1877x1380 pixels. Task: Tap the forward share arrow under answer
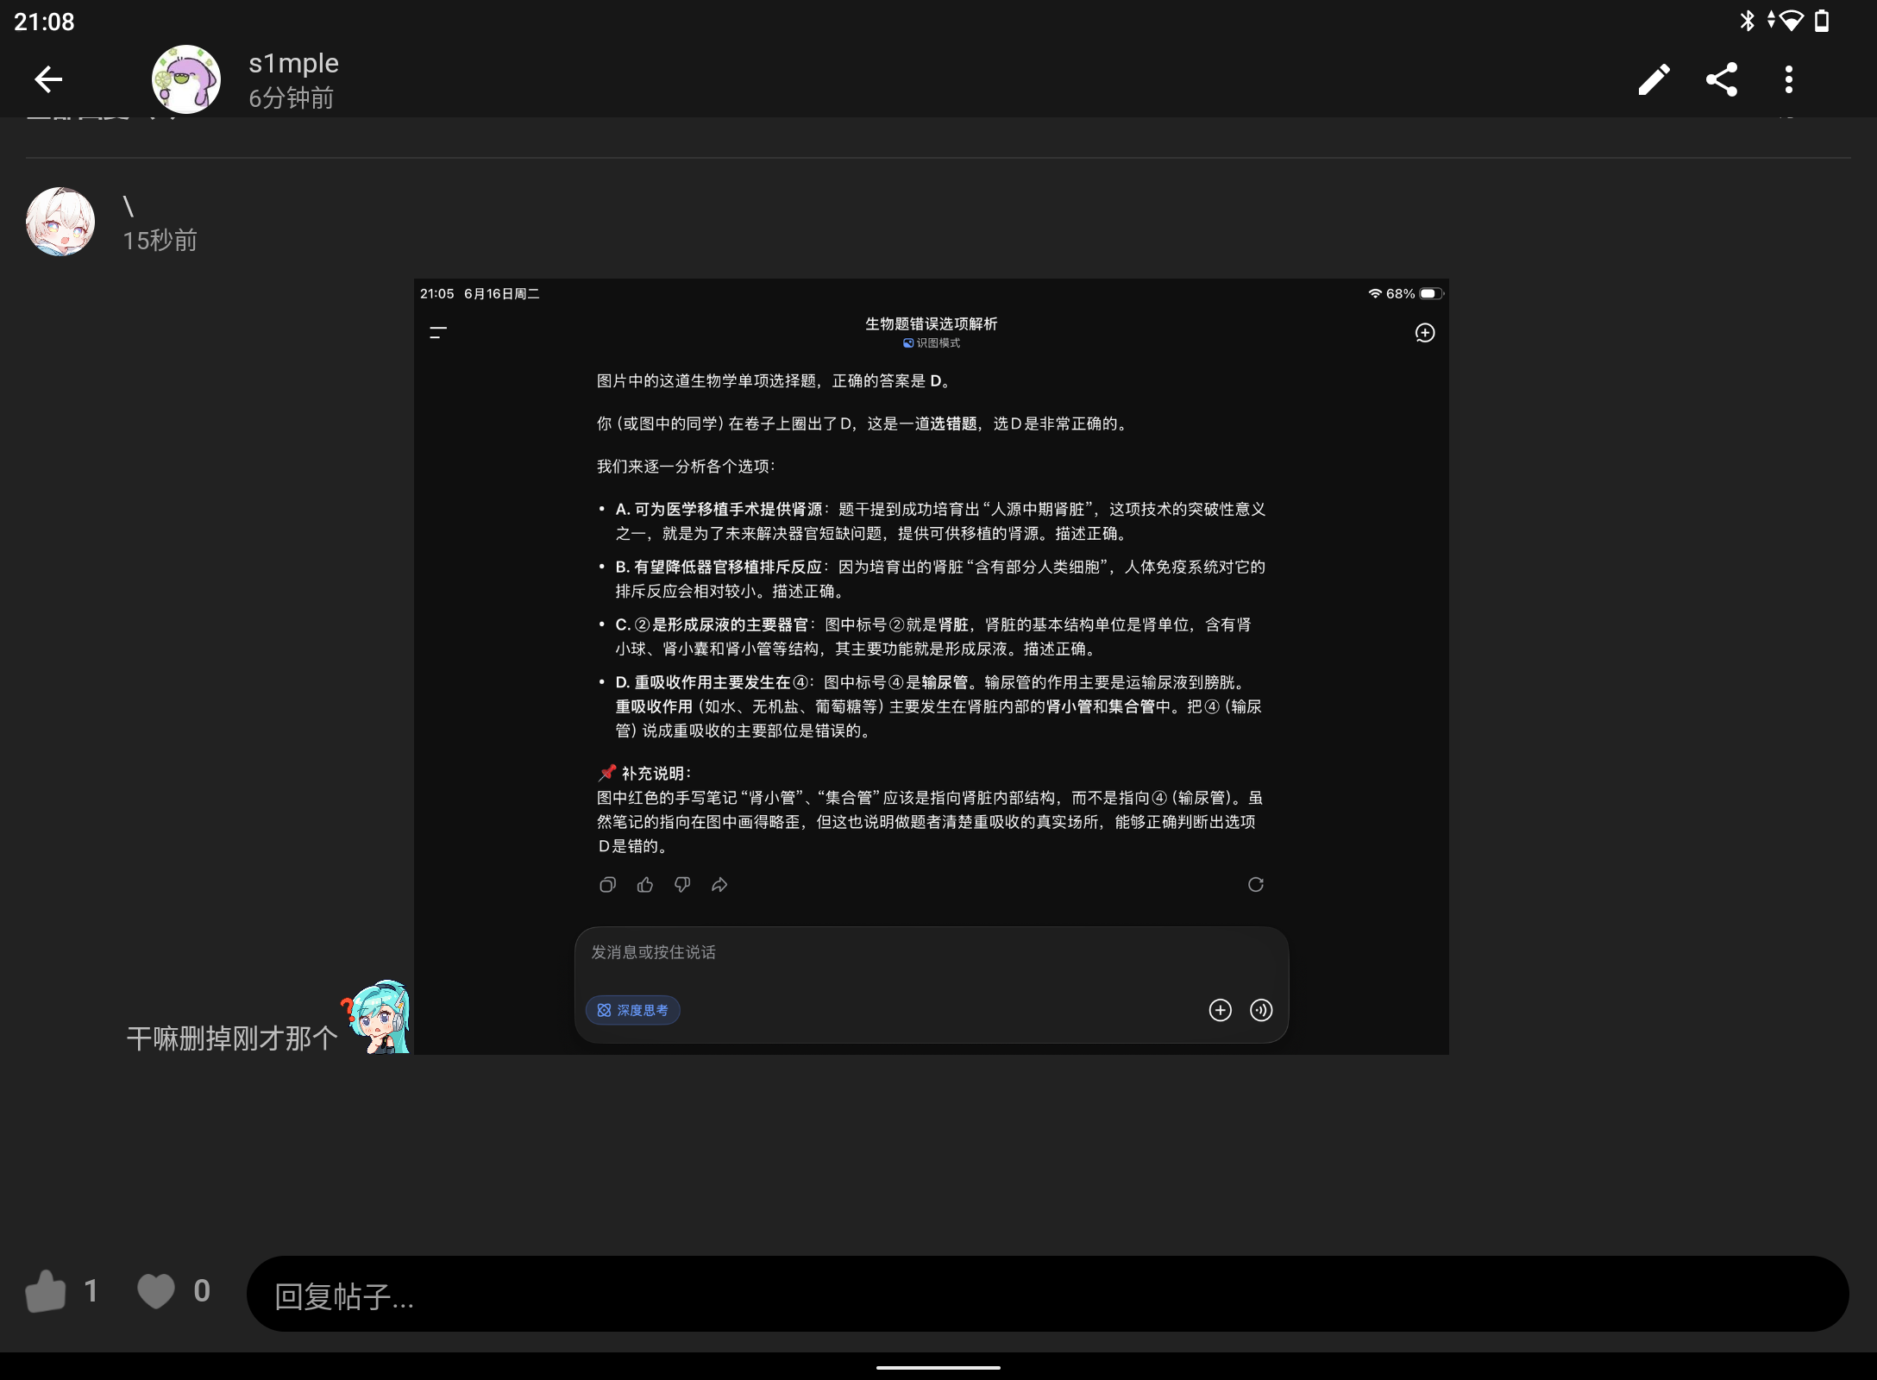pyautogui.click(x=719, y=885)
